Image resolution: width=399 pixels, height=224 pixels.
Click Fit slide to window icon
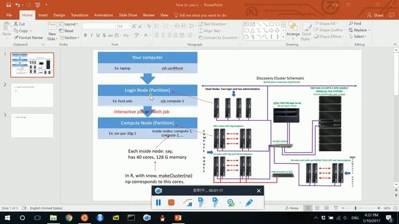click(395, 208)
